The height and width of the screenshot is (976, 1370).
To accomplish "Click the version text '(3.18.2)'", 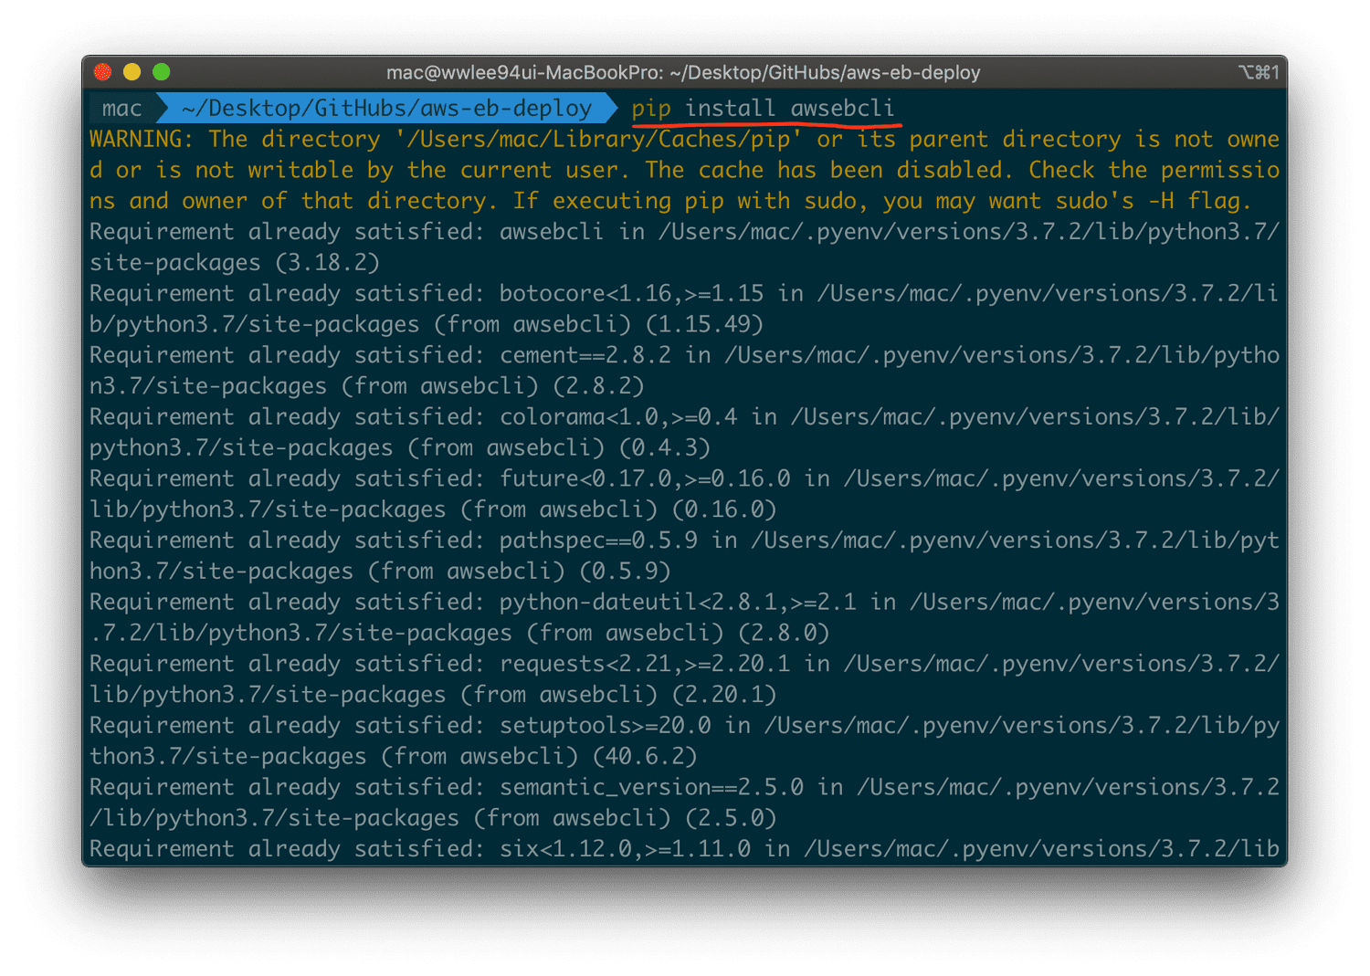I will 327,263.
